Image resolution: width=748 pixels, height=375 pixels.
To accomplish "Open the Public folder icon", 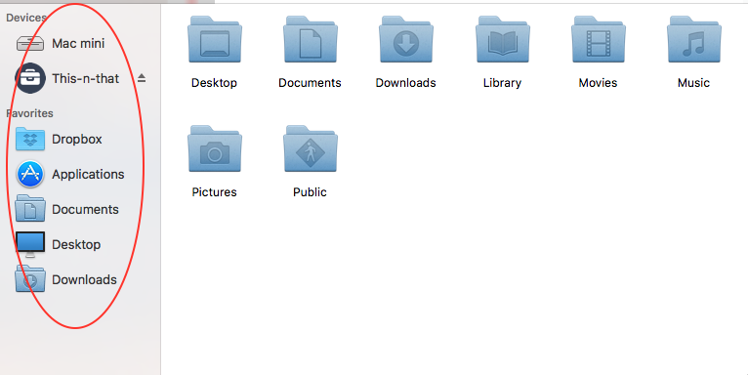I will [x=311, y=148].
